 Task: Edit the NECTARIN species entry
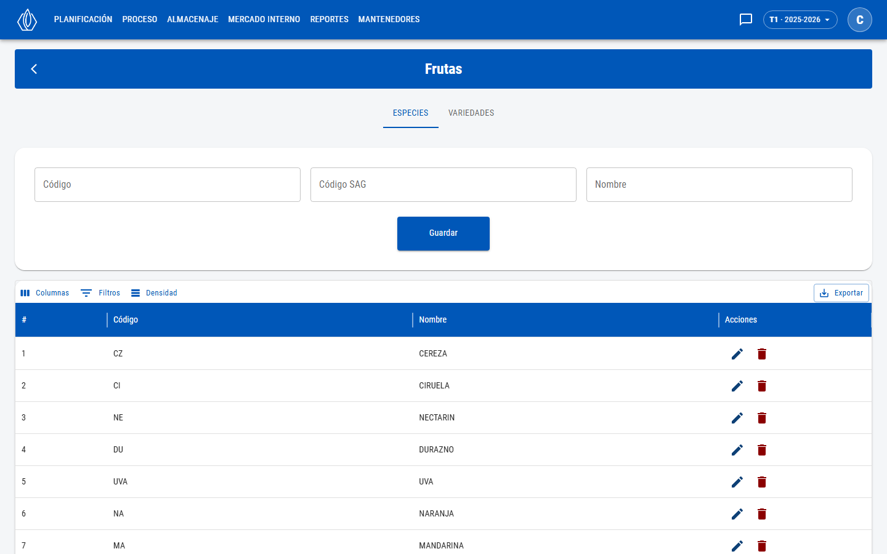(x=737, y=418)
